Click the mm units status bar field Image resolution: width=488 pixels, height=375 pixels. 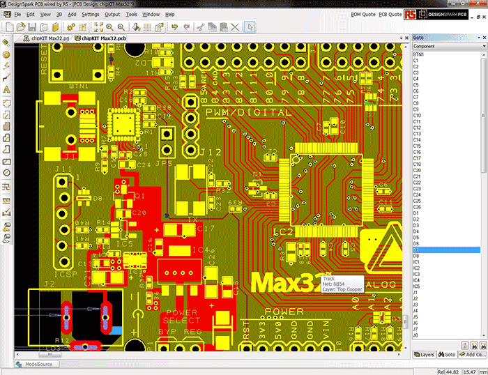click(483, 372)
